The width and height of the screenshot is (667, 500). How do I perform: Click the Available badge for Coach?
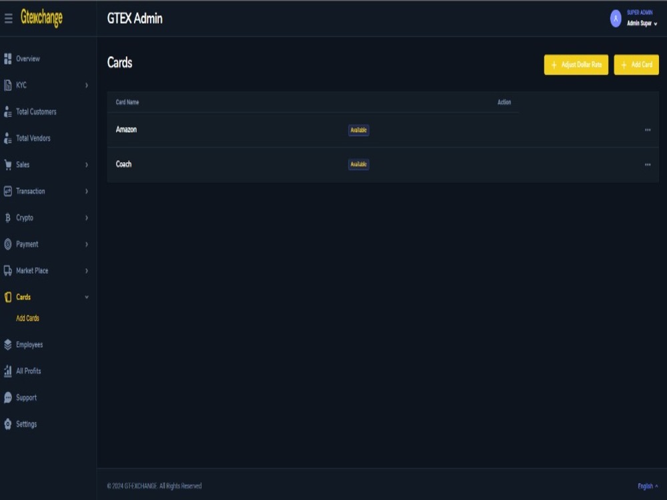[x=359, y=164]
